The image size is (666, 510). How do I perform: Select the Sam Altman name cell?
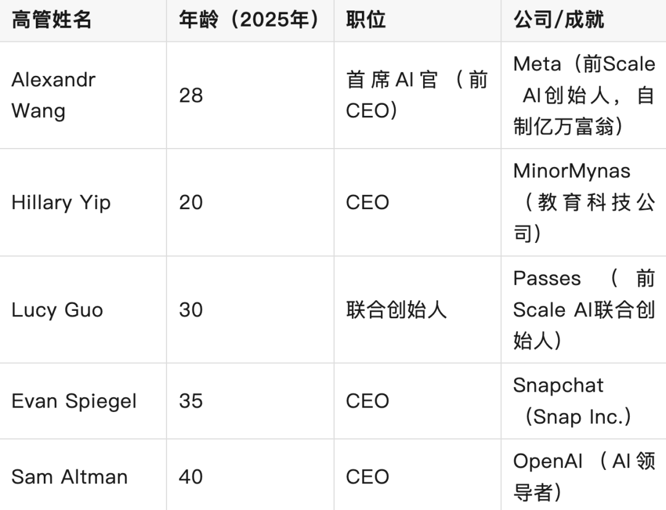coord(69,477)
